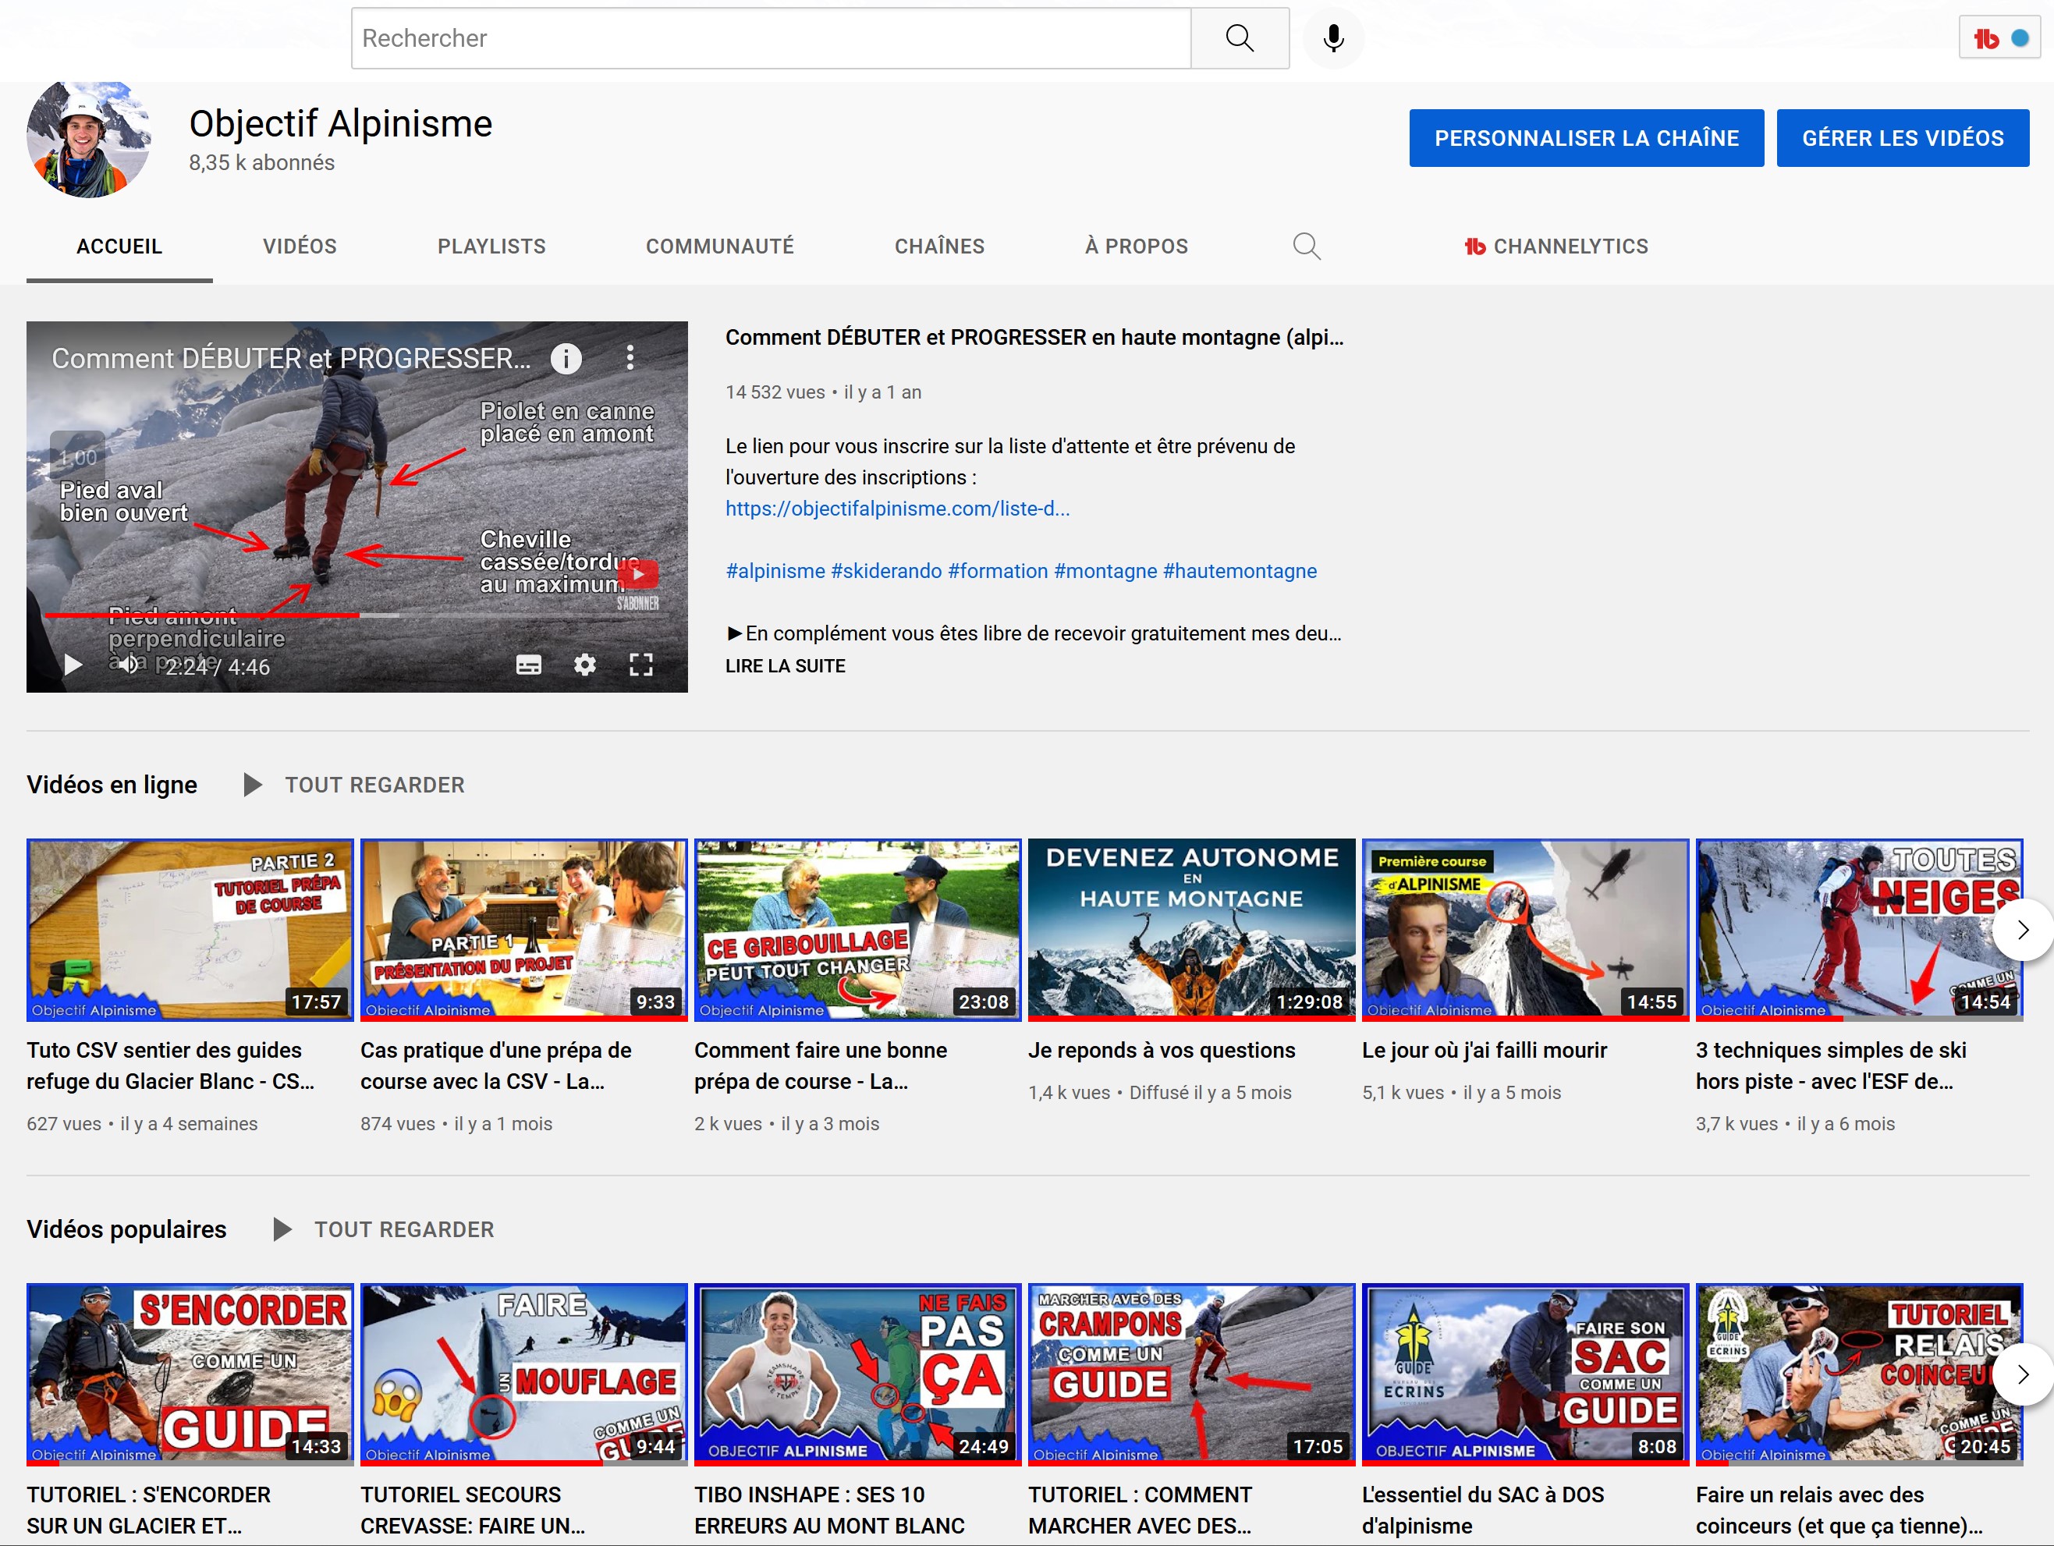This screenshot has height=1546, width=2054.
Task: Seek on the featured video progress bar
Action: (357, 615)
